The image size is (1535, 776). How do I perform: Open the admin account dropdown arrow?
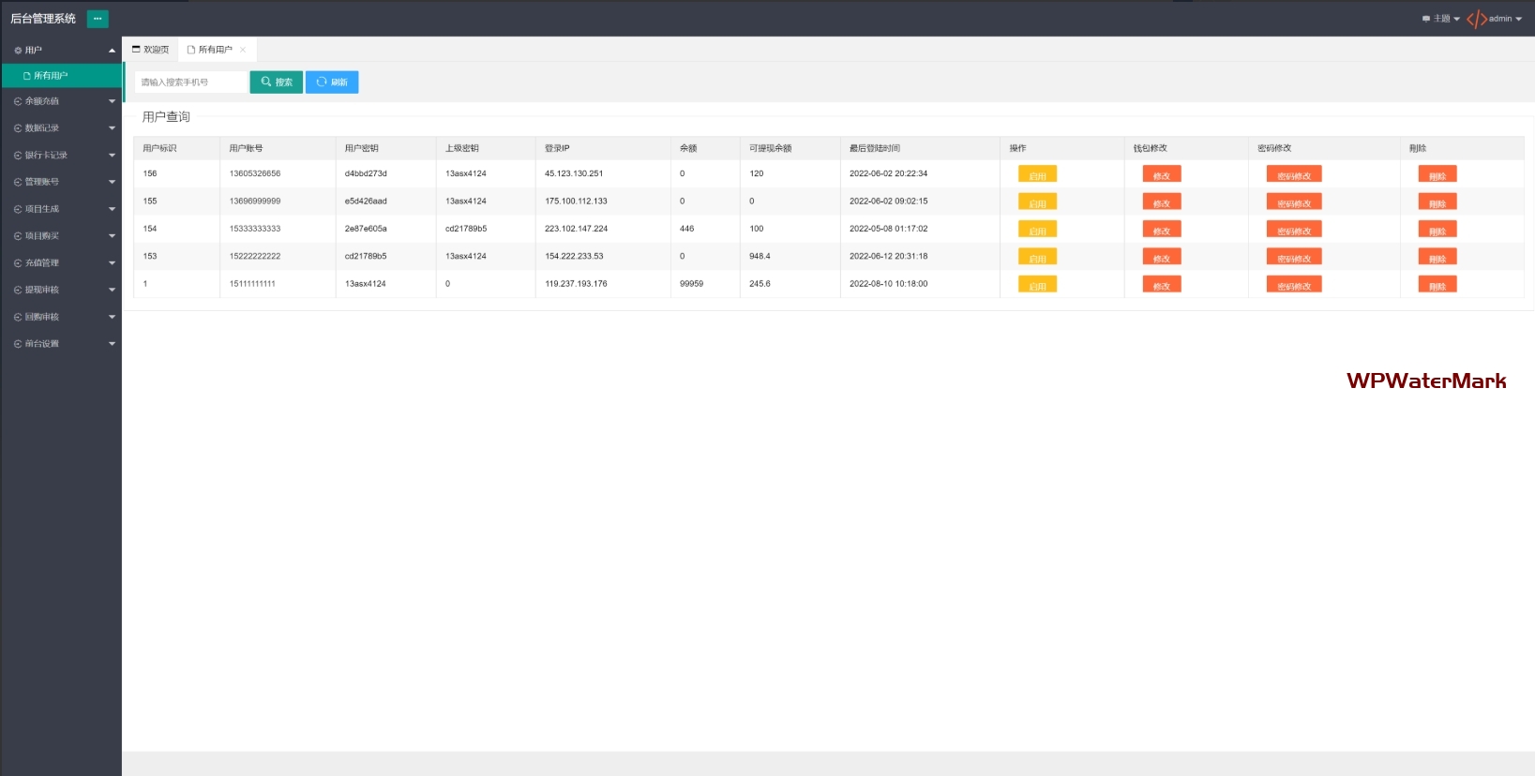[x=1519, y=19]
